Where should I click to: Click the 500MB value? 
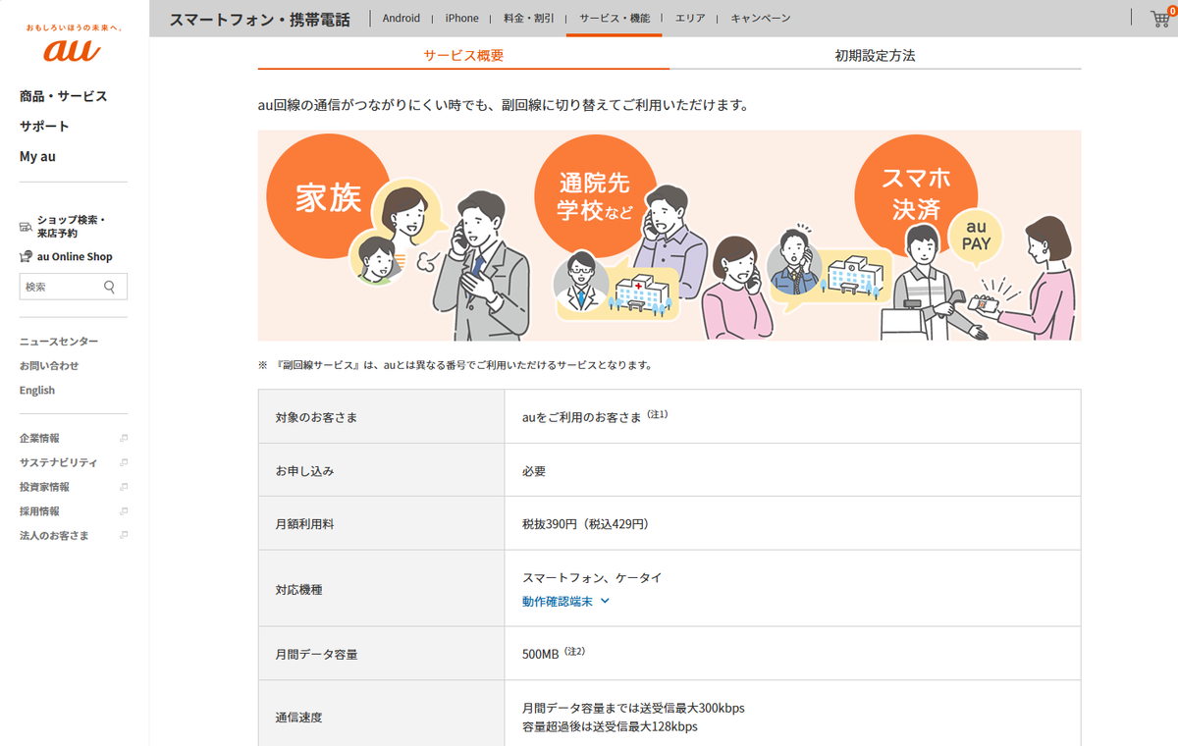[541, 654]
